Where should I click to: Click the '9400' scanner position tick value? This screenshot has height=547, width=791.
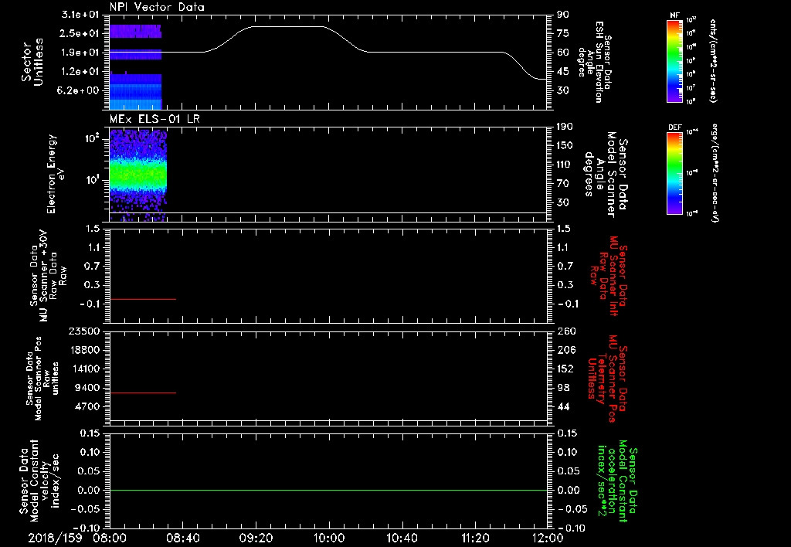point(87,388)
